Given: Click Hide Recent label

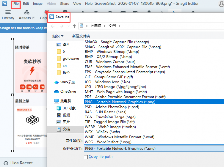Looking at the screenshot, I should click(21, 163).
